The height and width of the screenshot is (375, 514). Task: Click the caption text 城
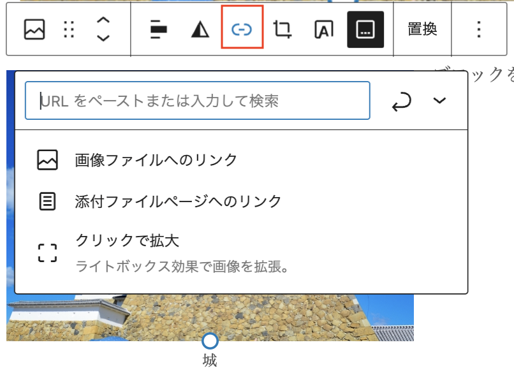[x=210, y=361]
